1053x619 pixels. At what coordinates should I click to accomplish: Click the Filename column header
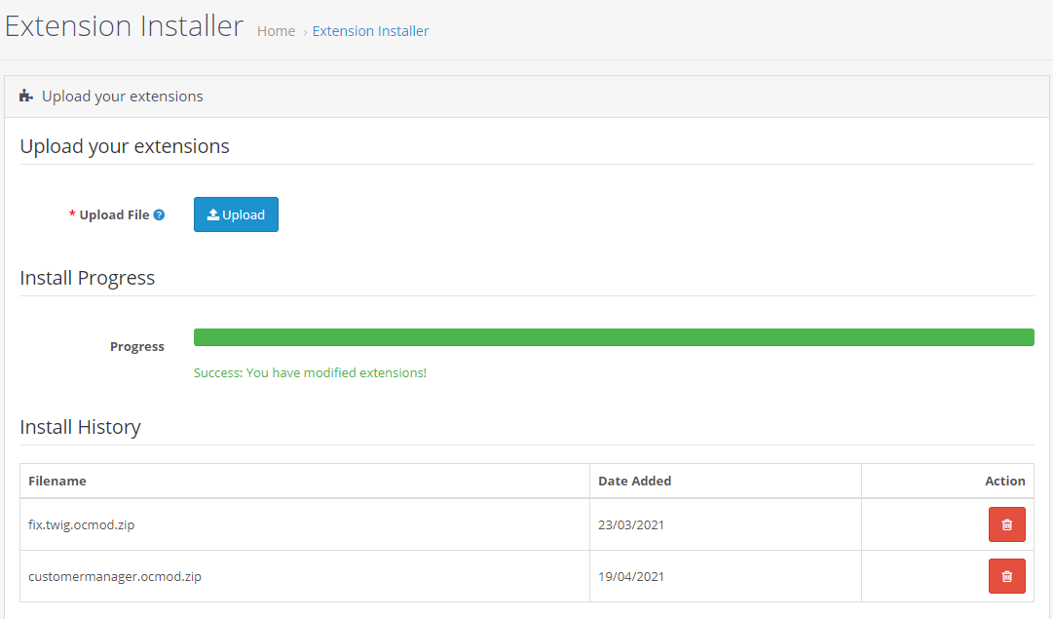tap(57, 481)
